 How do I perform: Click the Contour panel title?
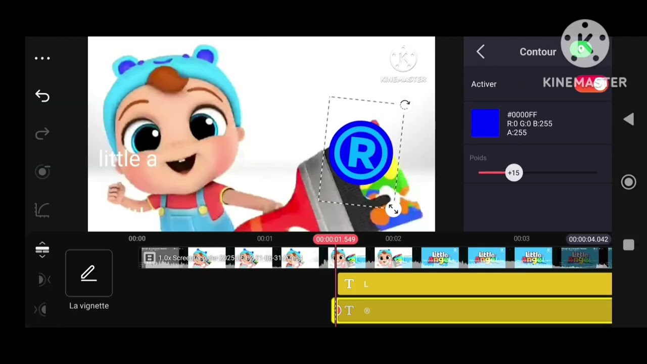click(x=538, y=52)
